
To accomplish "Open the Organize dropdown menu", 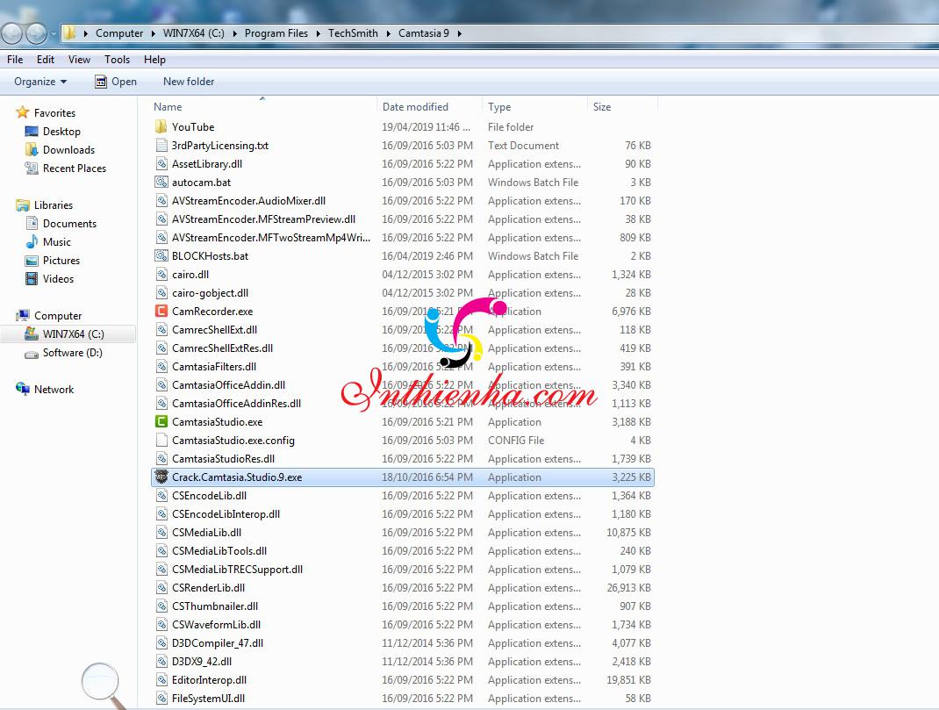I will pyautogui.click(x=40, y=81).
